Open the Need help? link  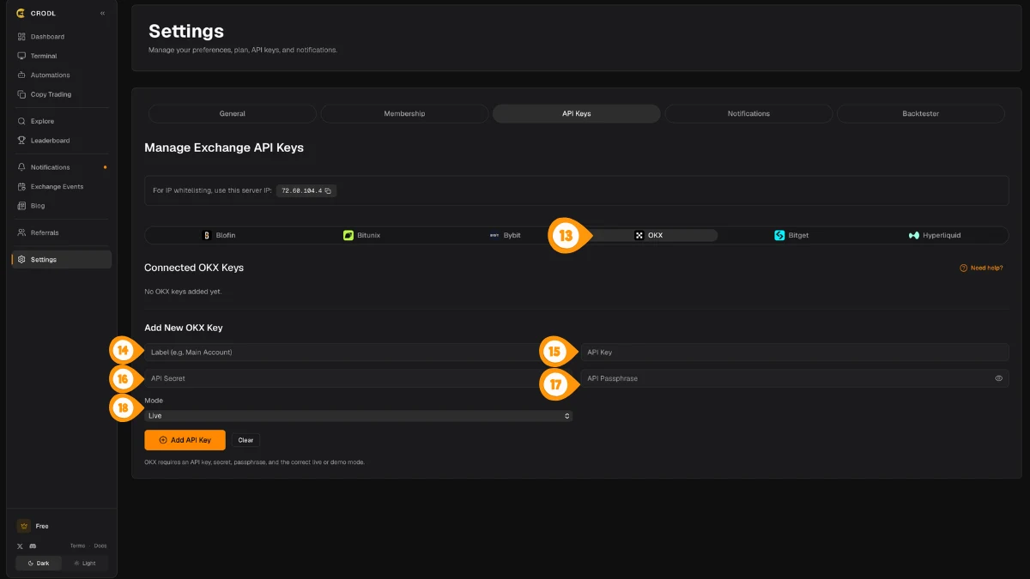(981, 268)
